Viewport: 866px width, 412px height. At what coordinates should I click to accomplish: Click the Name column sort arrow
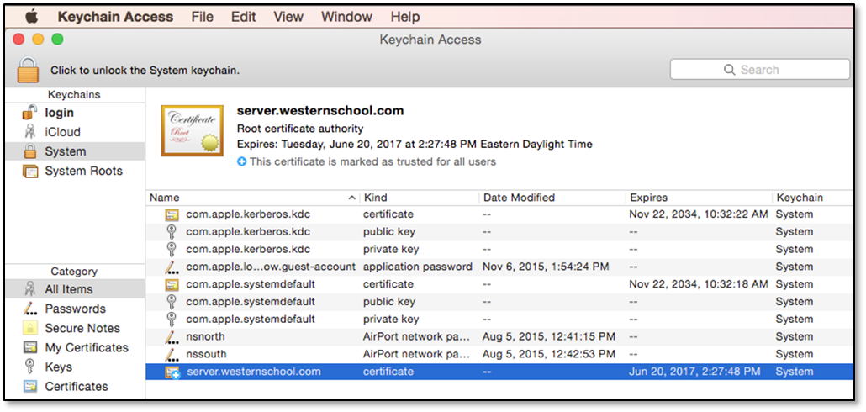coord(351,197)
